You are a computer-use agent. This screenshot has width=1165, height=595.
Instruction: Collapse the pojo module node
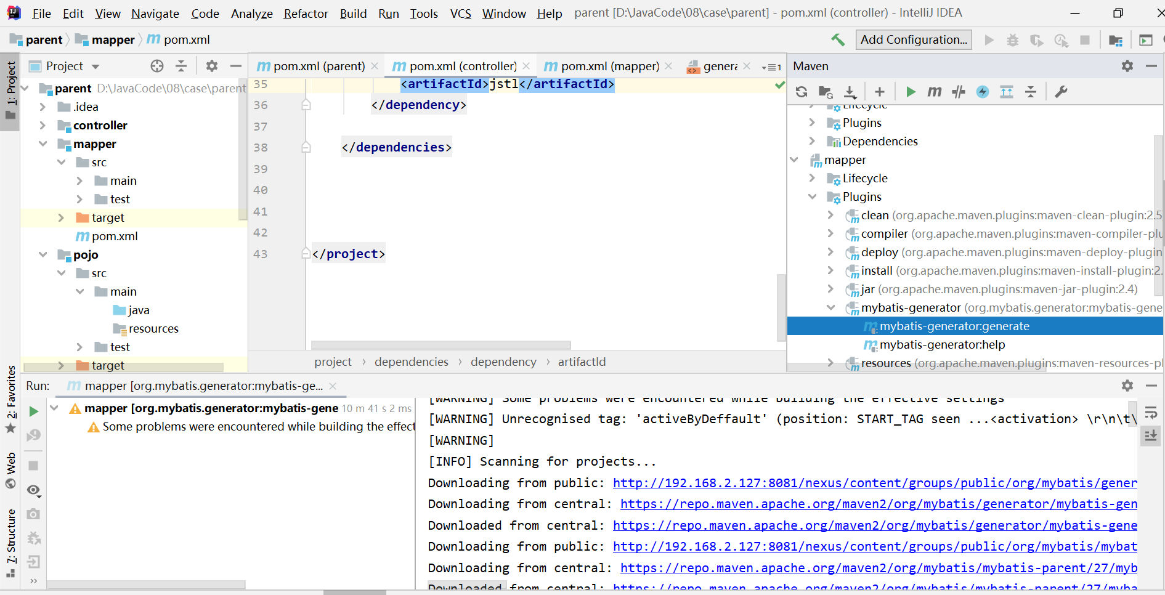(43, 254)
